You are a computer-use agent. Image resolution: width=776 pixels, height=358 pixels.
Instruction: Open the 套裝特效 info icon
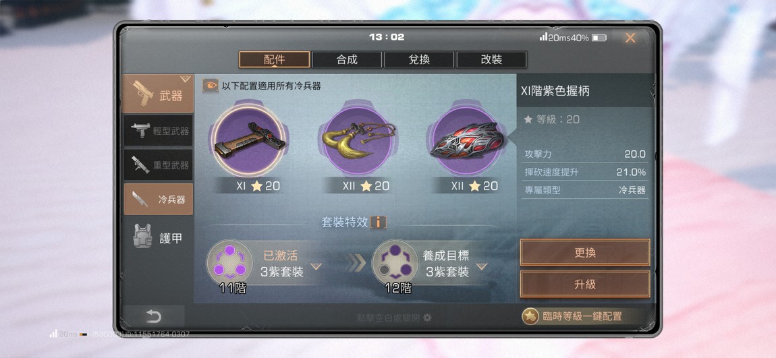pos(379,222)
